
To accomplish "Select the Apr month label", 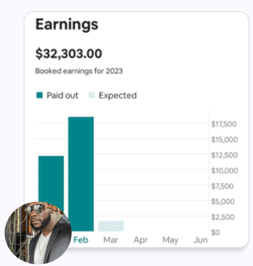I will [x=141, y=240].
